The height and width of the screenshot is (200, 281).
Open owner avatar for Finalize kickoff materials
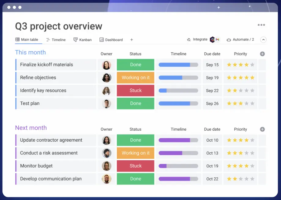tap(107, 65)
